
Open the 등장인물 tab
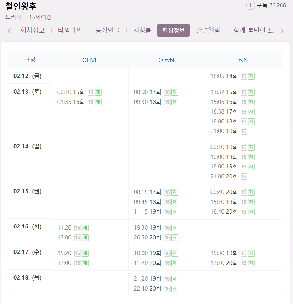[108, 31]
